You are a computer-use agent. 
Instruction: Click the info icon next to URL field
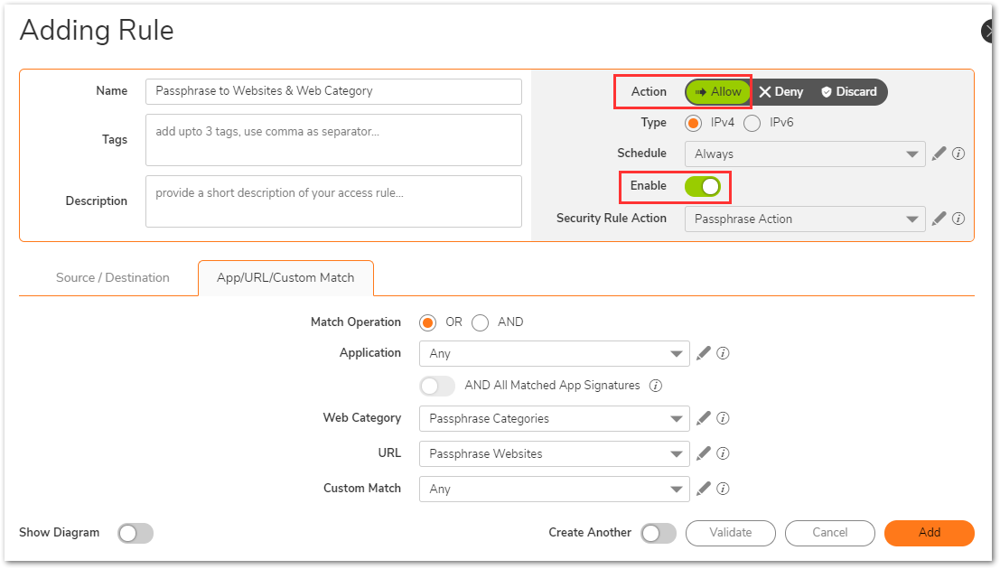723,453
